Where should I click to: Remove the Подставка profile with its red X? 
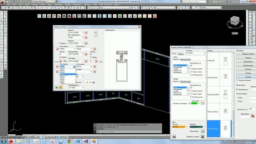tap(86, 61)
